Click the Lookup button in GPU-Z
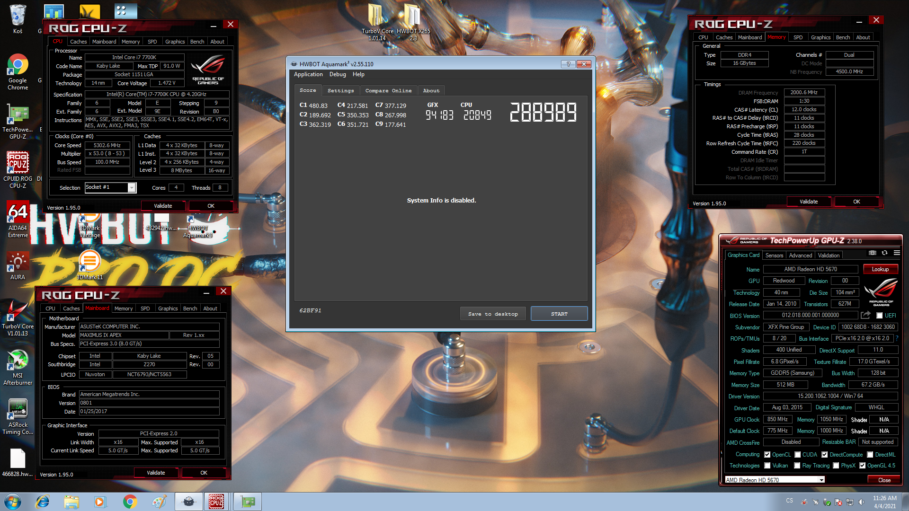The image size is (909, 511). pos(880,269)
